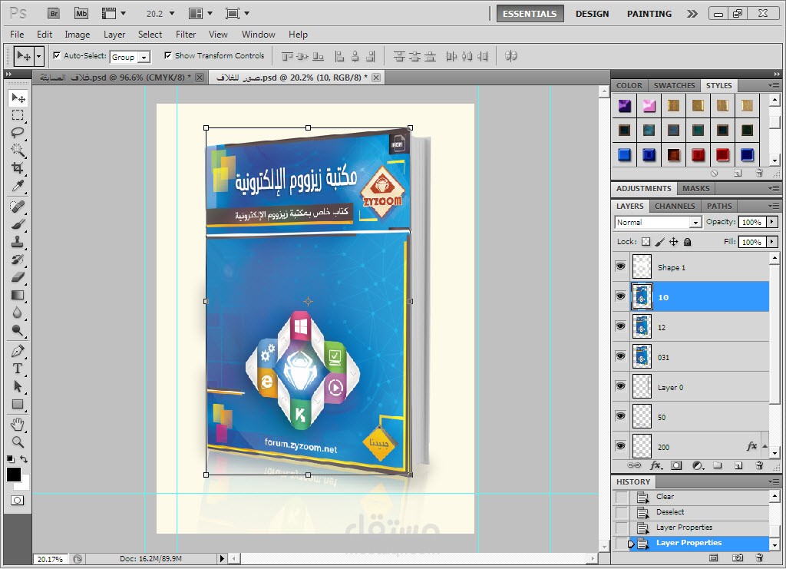Select the Magic Wand tool

click(x=18, y=150)
